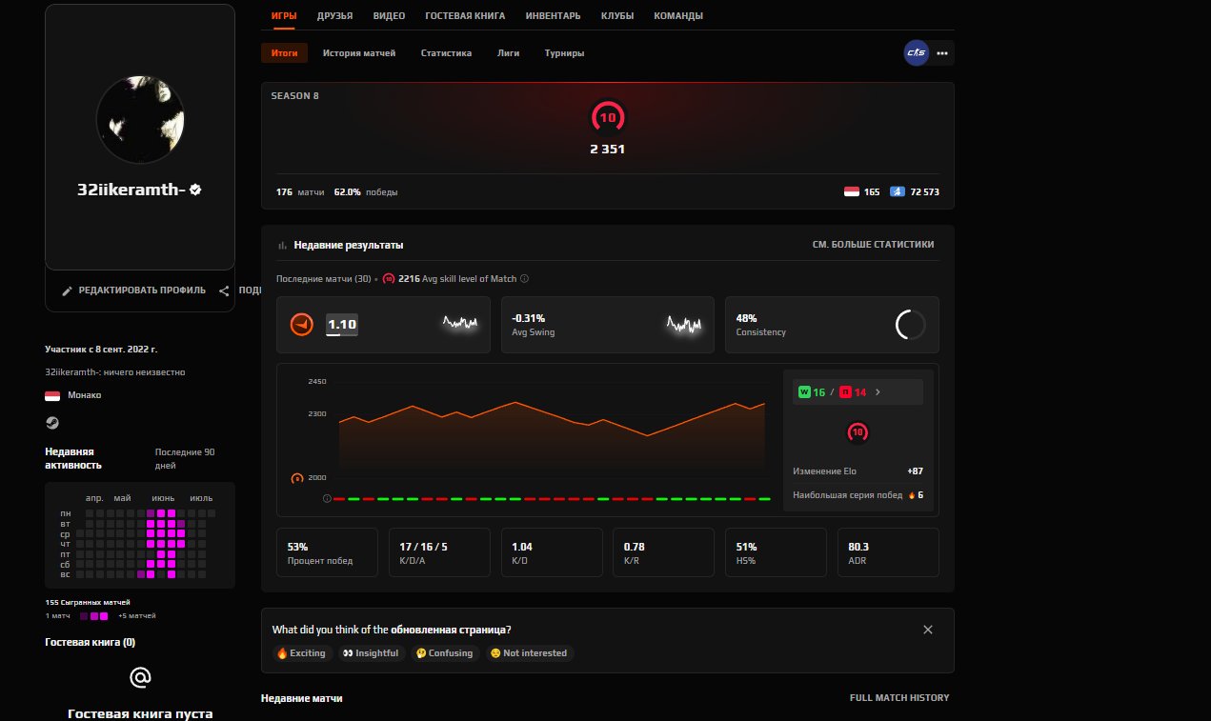Click the brightest magenta +5 матчей legend swatch
This screenshot has height=721, width=1211.
(104, 616)
